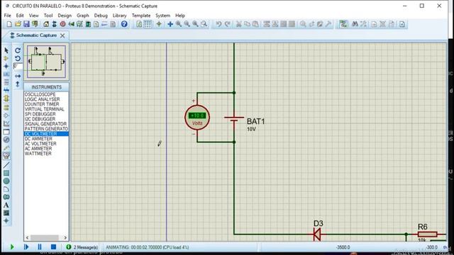Open the Help question mark icon
This screenshot has width=454, height=255.
(124, 24)
